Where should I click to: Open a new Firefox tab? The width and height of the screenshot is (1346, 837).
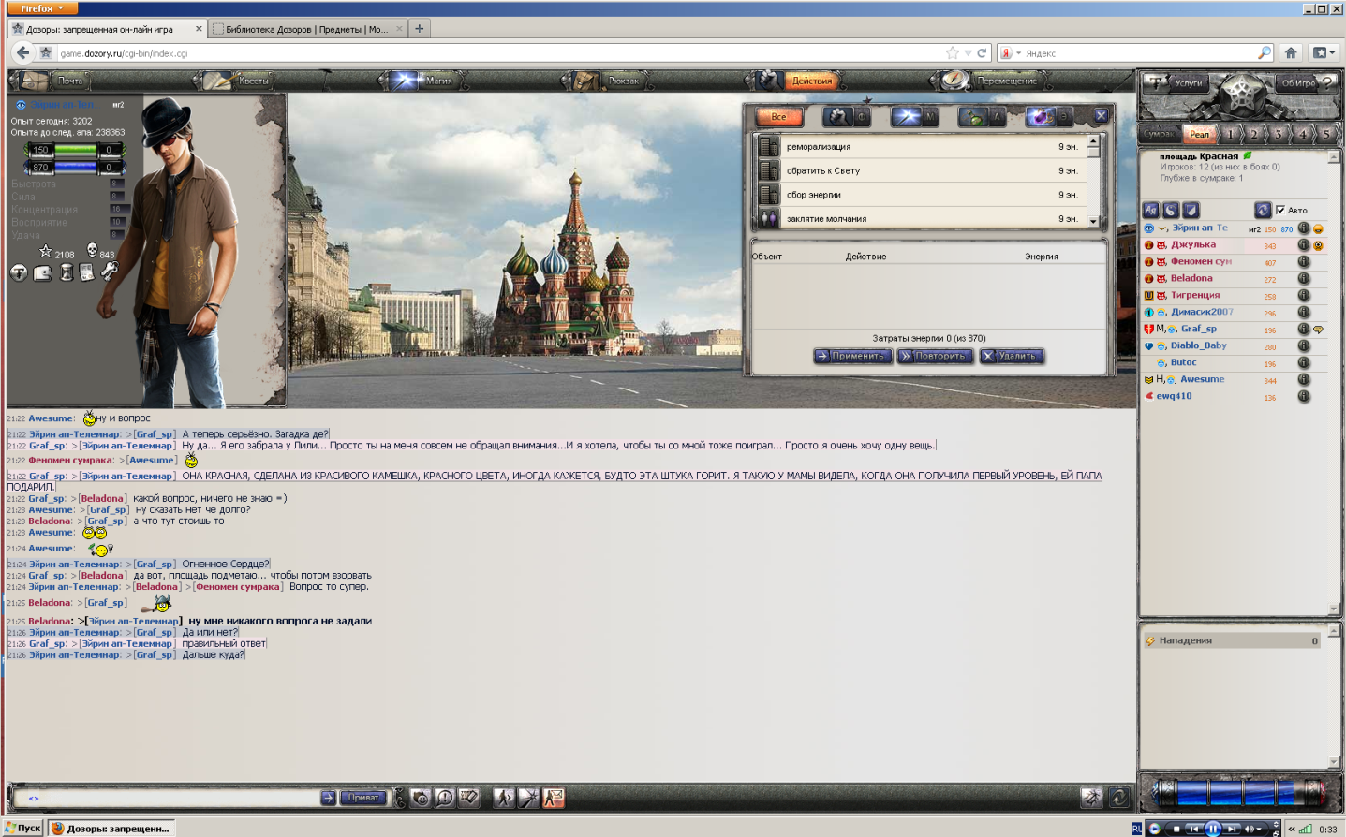[419, 29]
